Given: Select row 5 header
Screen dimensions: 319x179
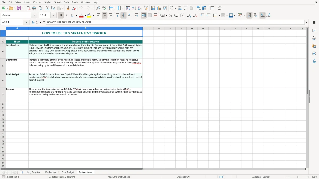Looking at the screenshot, I should point(3,66).
